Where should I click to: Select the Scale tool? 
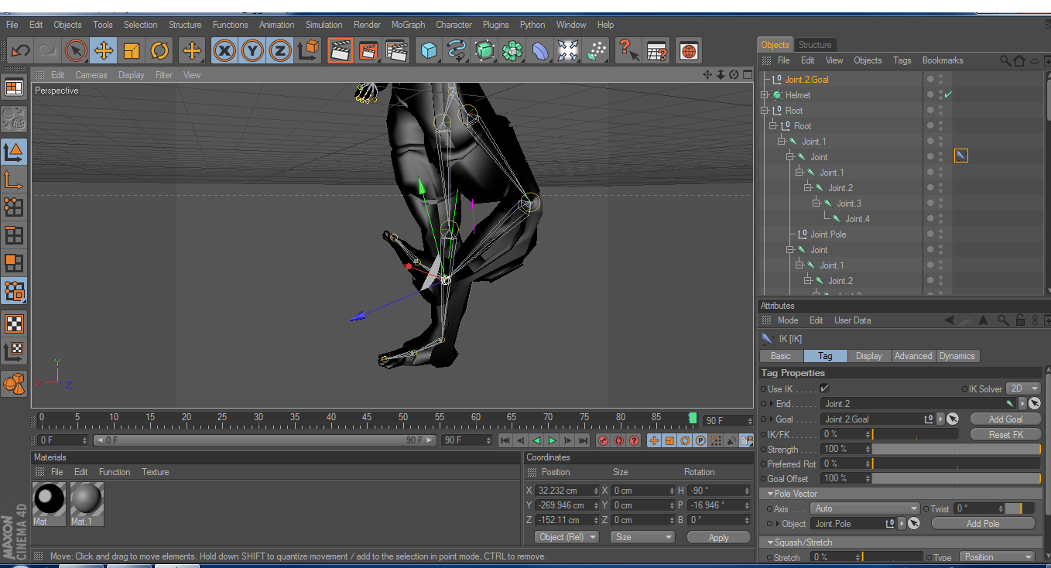(x=132, y=51)
